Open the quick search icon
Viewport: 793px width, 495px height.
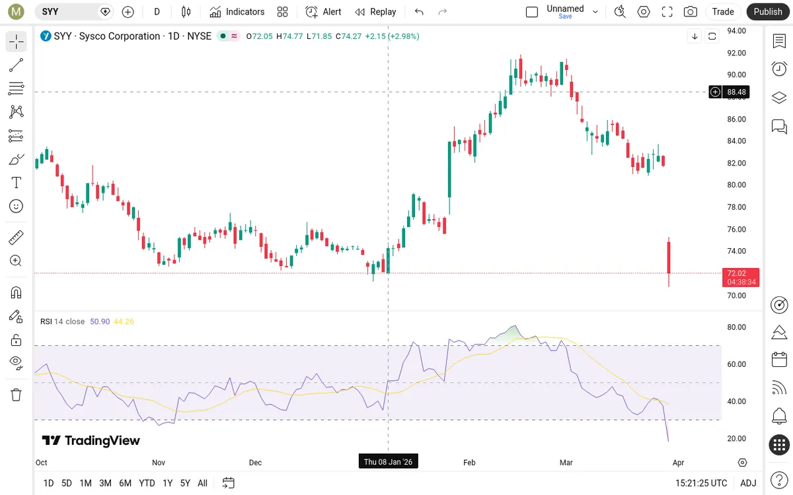[620, 12]
